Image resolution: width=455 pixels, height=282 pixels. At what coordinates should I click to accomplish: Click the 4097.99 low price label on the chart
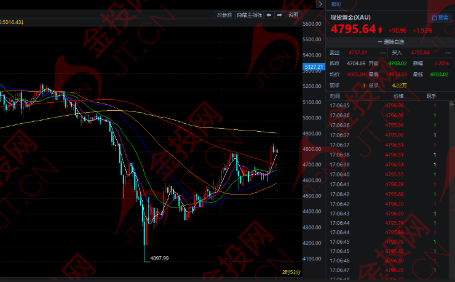coord(159,258)
